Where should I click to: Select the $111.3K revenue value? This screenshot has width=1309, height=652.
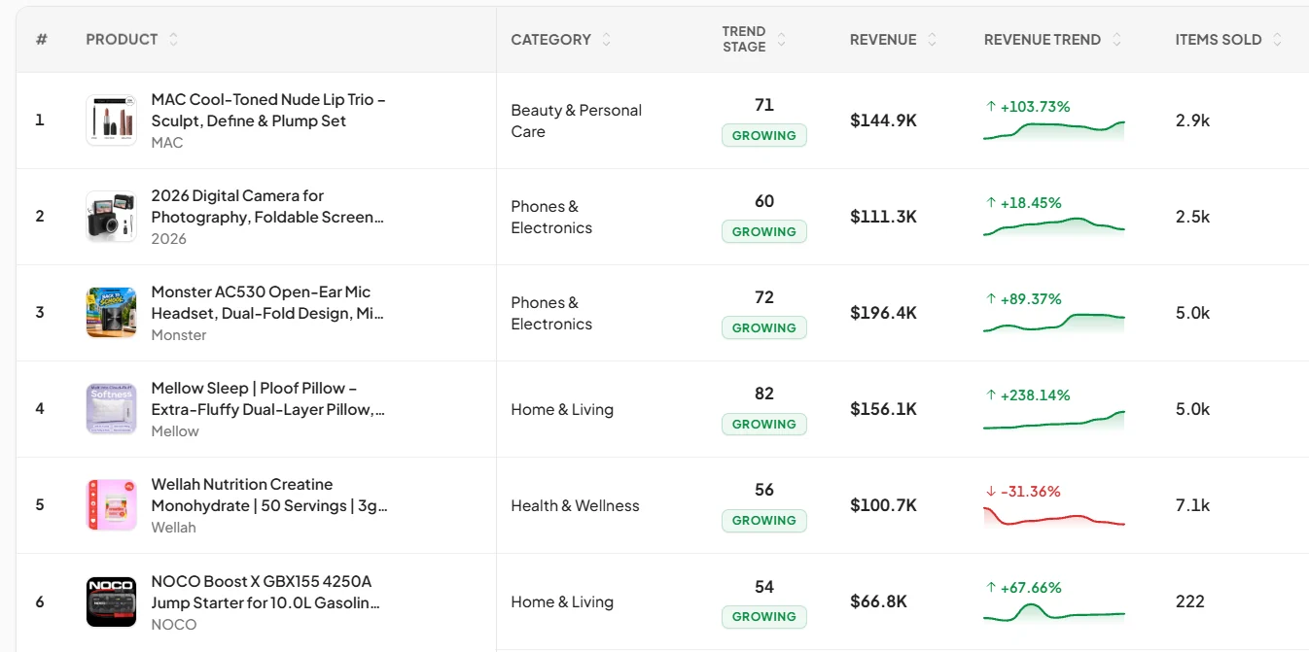coord(883,217)
